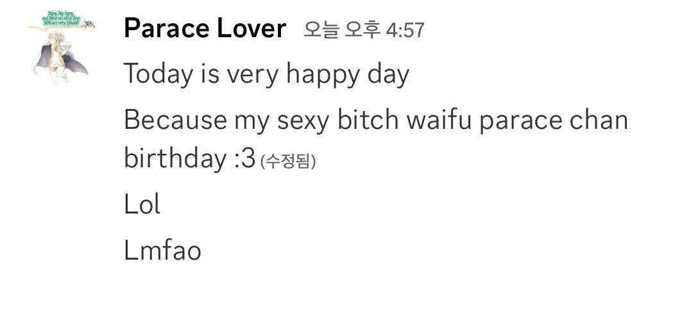Click the "4:57" time in the header
The height and width of the screenshot is (318, 689).
(405, 30)
